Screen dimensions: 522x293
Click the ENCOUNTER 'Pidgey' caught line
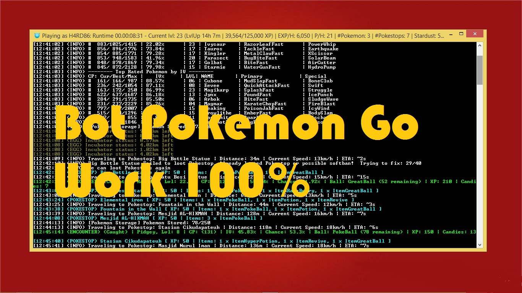[x=255, y=232]
